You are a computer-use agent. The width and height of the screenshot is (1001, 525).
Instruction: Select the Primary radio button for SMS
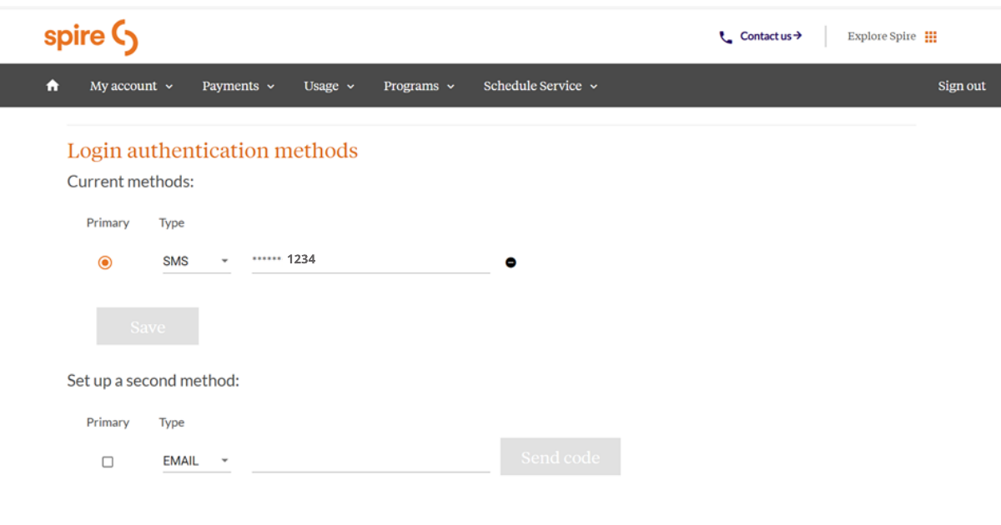[105, 262]
